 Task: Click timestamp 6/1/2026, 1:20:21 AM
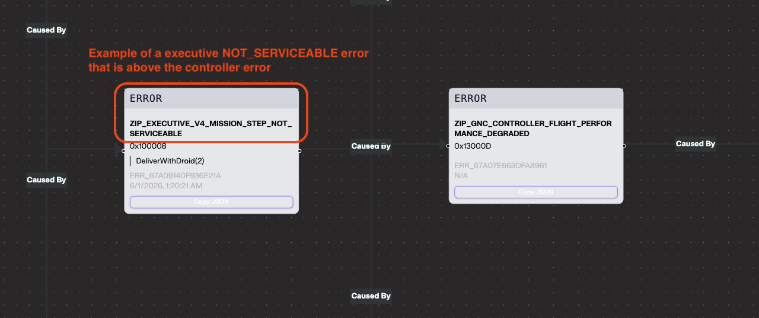coord(166,185)
